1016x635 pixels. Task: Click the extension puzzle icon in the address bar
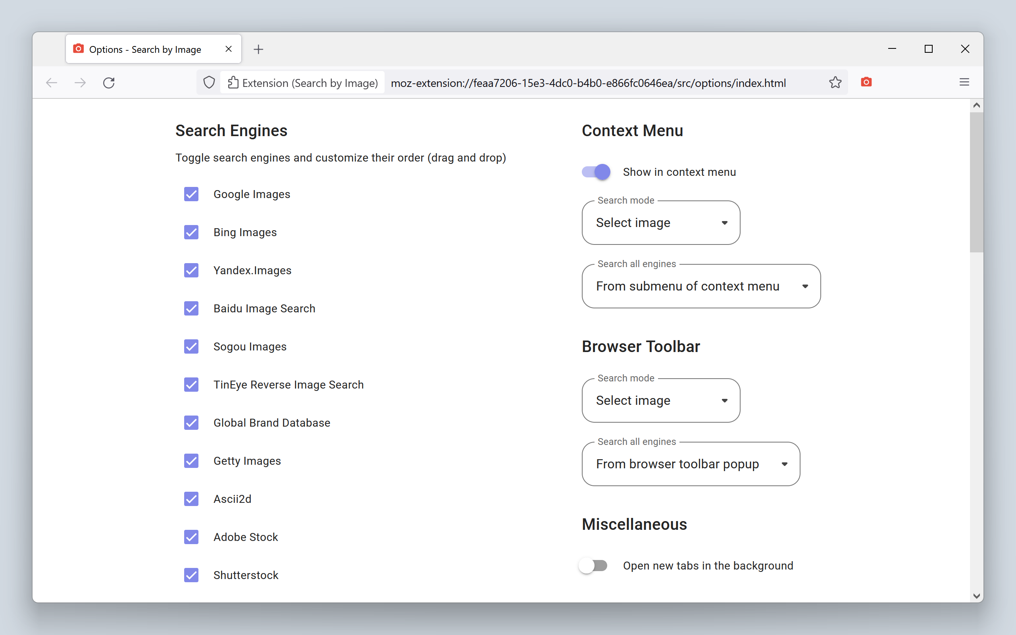[x=233, y=82]
